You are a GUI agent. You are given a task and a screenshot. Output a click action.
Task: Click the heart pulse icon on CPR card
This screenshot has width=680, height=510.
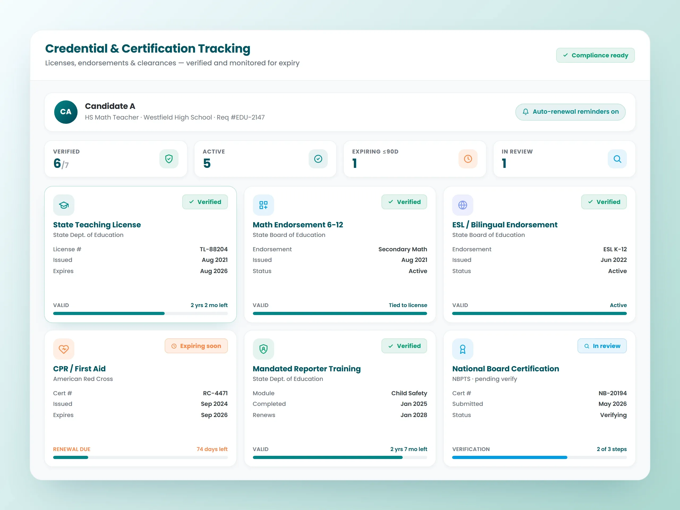pyautogui.click(x=64, y=349)
